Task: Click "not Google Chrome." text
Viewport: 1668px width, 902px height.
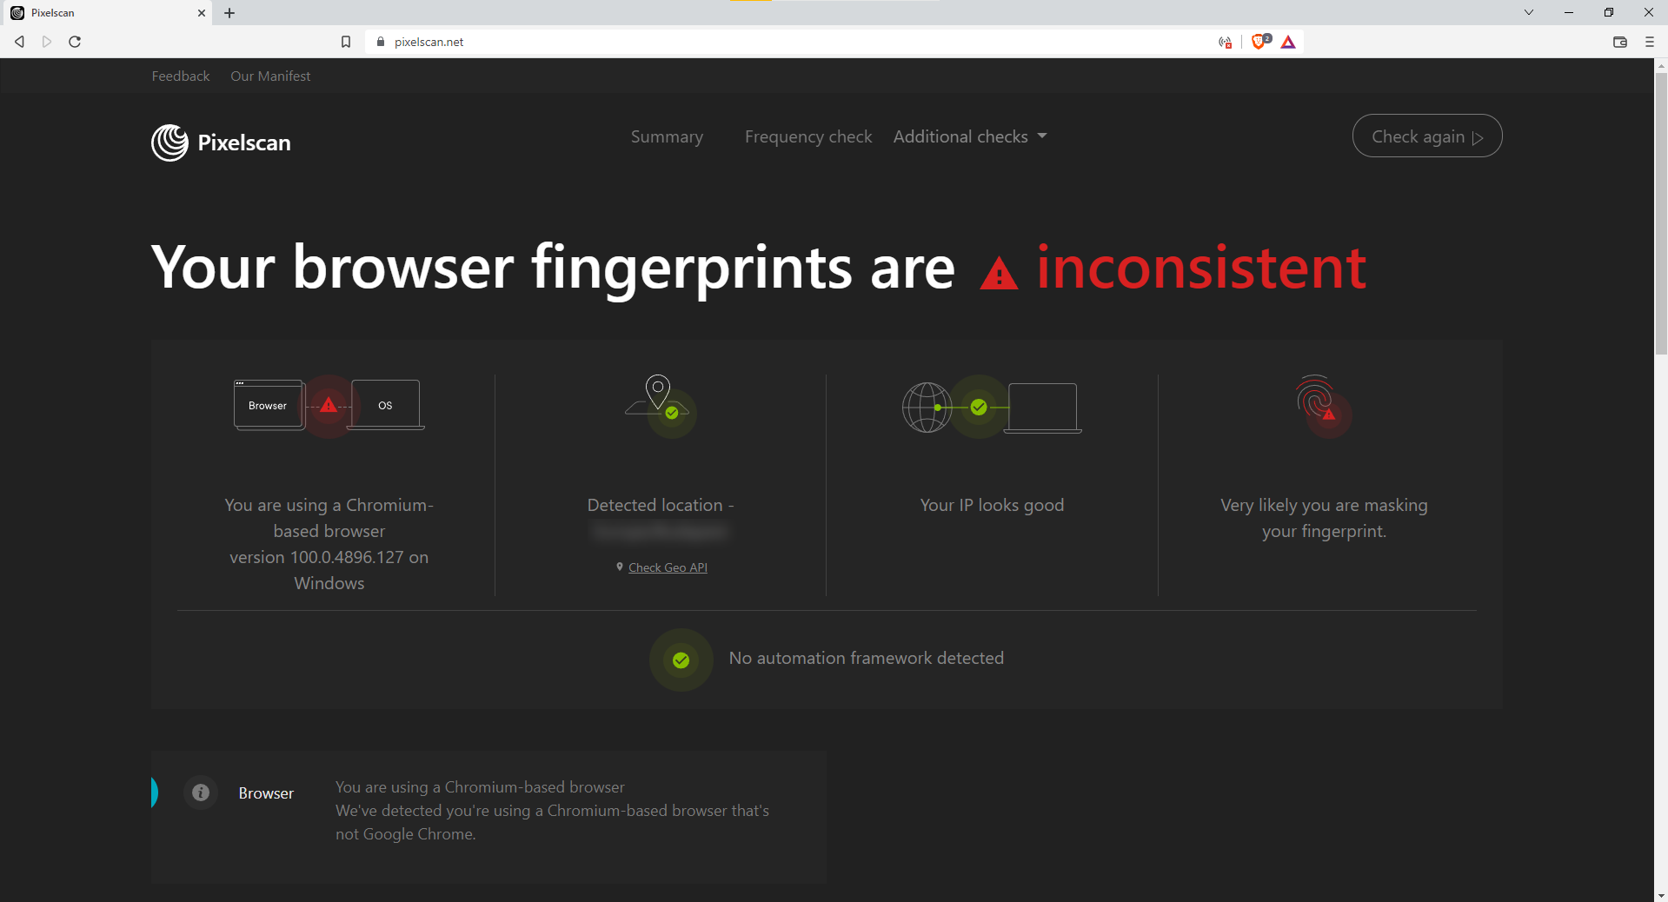Action: click(x=405, y=833)
